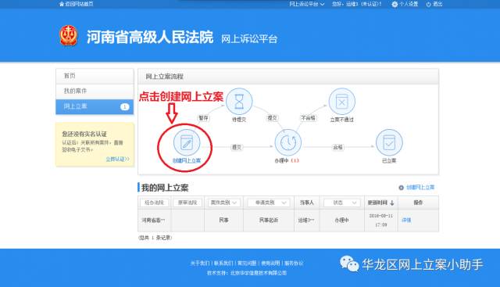Click the 立案不通过 crossed box icon
Viewport: 500px width, 287px height.
pos(342,102)
